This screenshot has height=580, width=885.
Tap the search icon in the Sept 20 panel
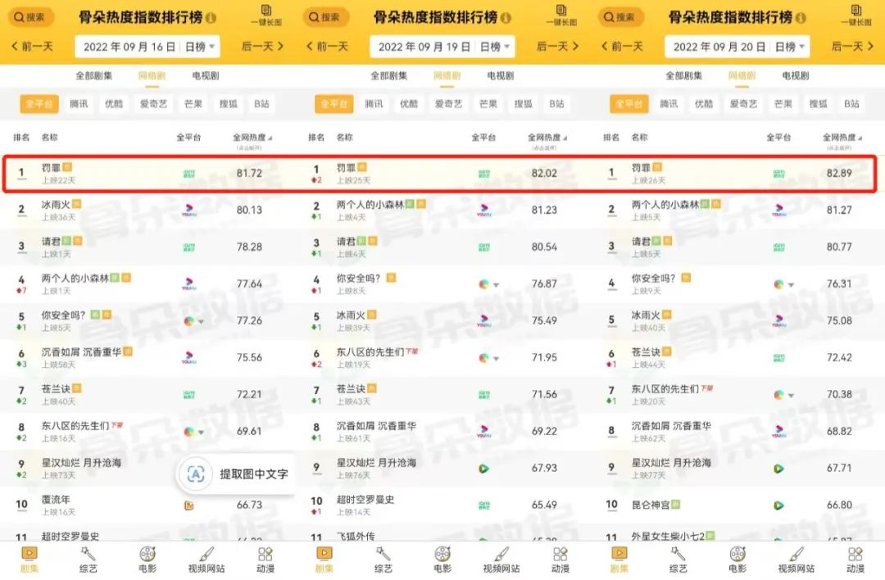620,17
